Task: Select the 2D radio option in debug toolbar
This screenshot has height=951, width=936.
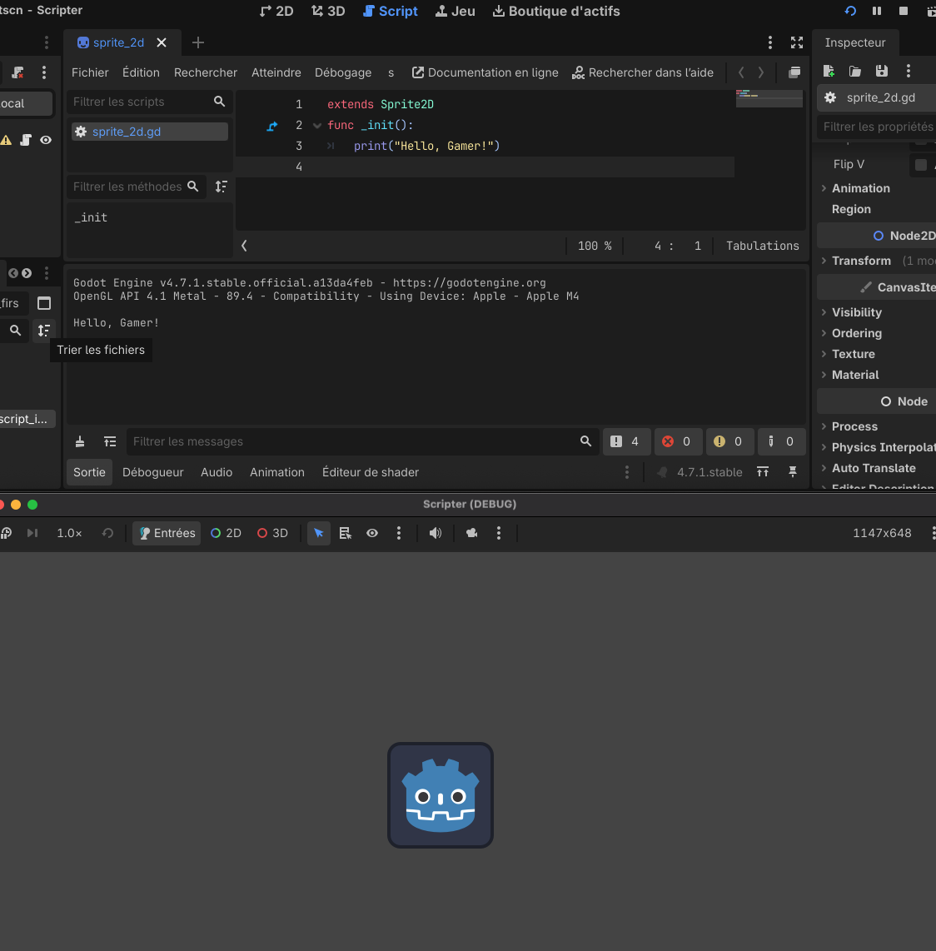Action: pos(226,533)
